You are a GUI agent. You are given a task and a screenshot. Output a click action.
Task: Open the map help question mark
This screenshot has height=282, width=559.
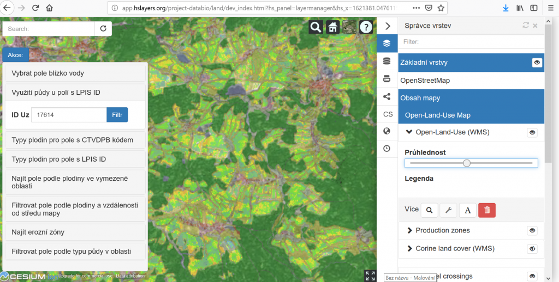(366, 27)
